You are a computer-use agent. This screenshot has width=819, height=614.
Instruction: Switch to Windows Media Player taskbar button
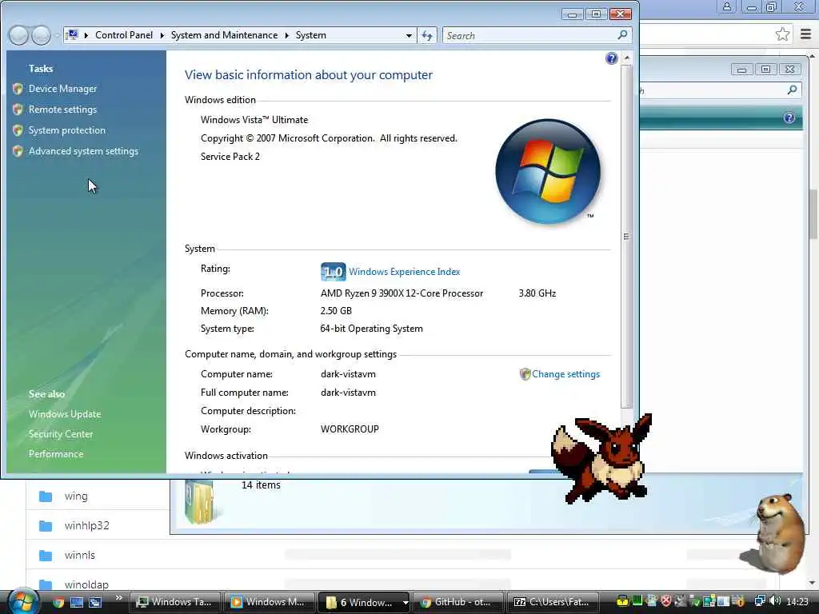tap(269, 602)
